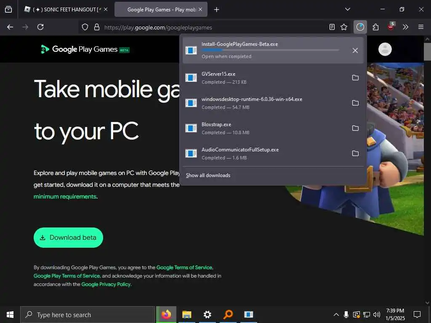
Task: Close the SONIC FEET HANGOUT tab
Action: 106,9
